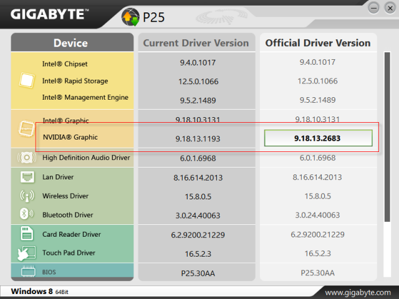Image resolution: width=399 pixels, height=299 pixels.
Task: Click official BIOS version P25.30AA
Action: point(317,273)
